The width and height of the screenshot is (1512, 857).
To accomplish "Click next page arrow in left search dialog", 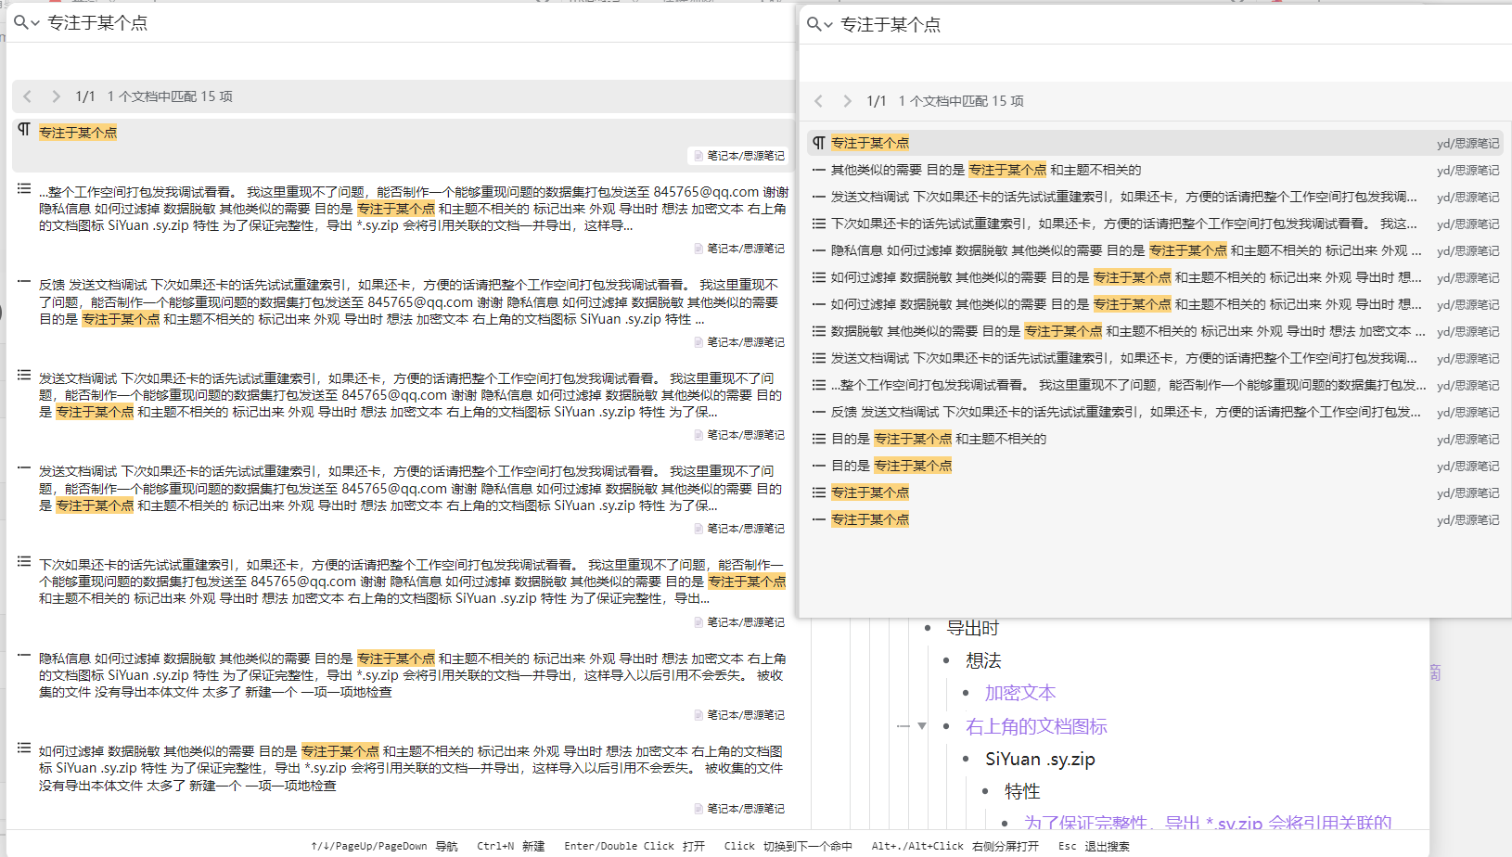I will pyautogui.click(x=56, y=96).
